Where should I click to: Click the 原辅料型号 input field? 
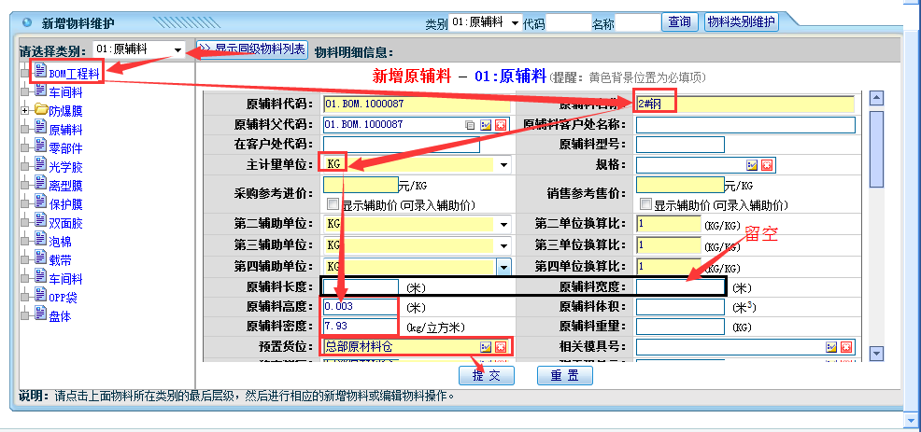(680, 145)
